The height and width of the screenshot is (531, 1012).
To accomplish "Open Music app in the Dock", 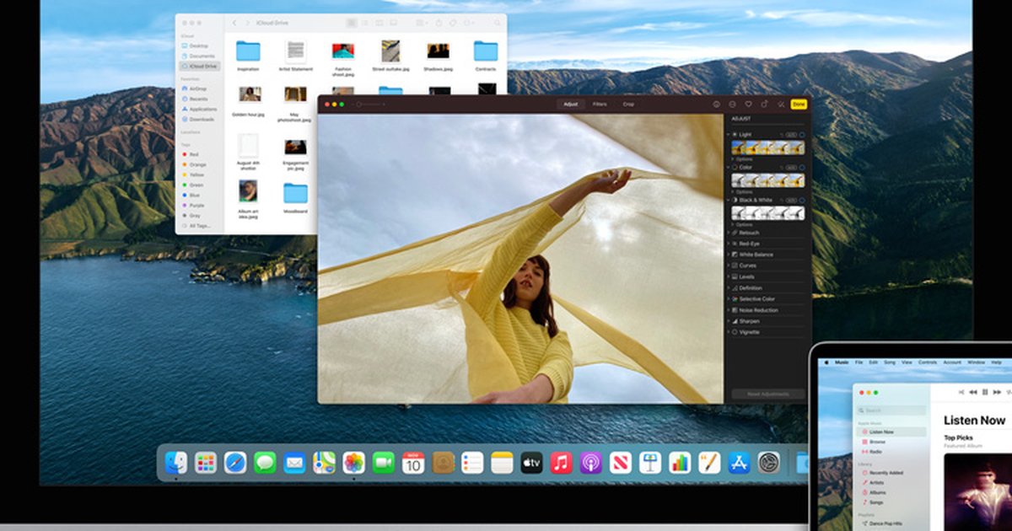I will pyautogui.click(x=561, y=462).
